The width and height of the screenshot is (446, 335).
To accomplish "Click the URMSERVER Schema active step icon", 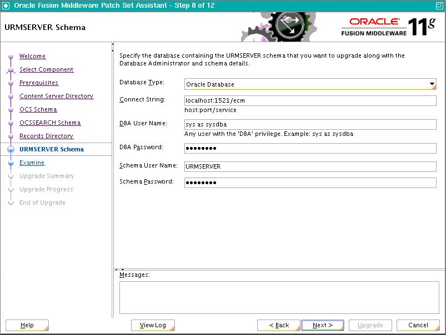I will click(x=11, y=149).
